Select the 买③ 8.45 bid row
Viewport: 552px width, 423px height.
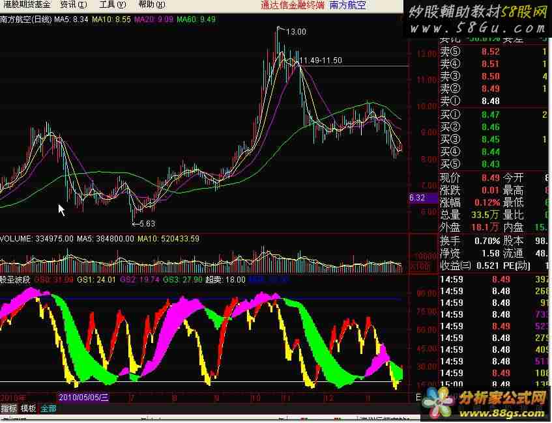pyautogui.click(x=493, y=139)
